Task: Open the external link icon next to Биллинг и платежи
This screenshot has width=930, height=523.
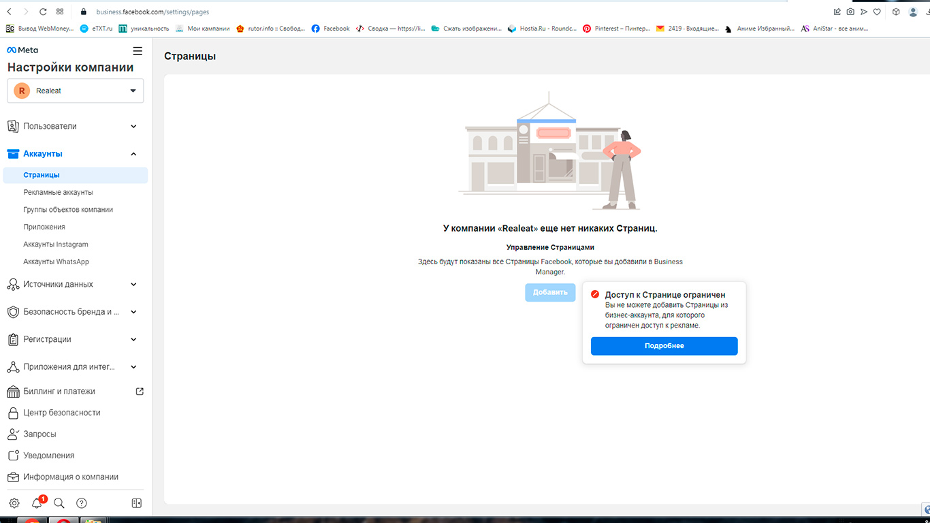Action: pyautogui.click(x=140, y=392)
